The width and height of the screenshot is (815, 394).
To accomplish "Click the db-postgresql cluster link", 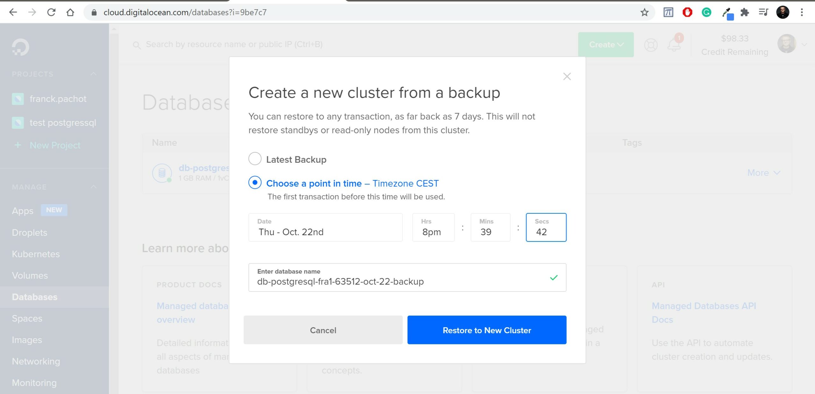I will coord(204,168).
